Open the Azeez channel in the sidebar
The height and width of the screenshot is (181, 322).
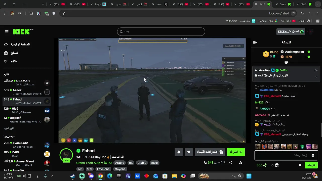point(27,92)
